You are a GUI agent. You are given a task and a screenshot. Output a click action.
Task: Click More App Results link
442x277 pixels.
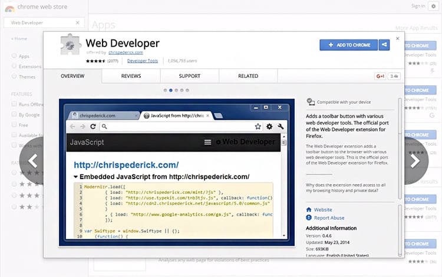click(416, 28)
